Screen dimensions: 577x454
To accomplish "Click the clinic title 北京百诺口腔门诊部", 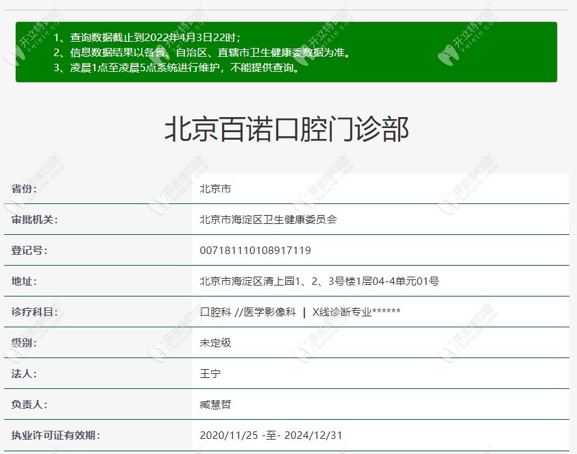I will click(x=288, y=129).
